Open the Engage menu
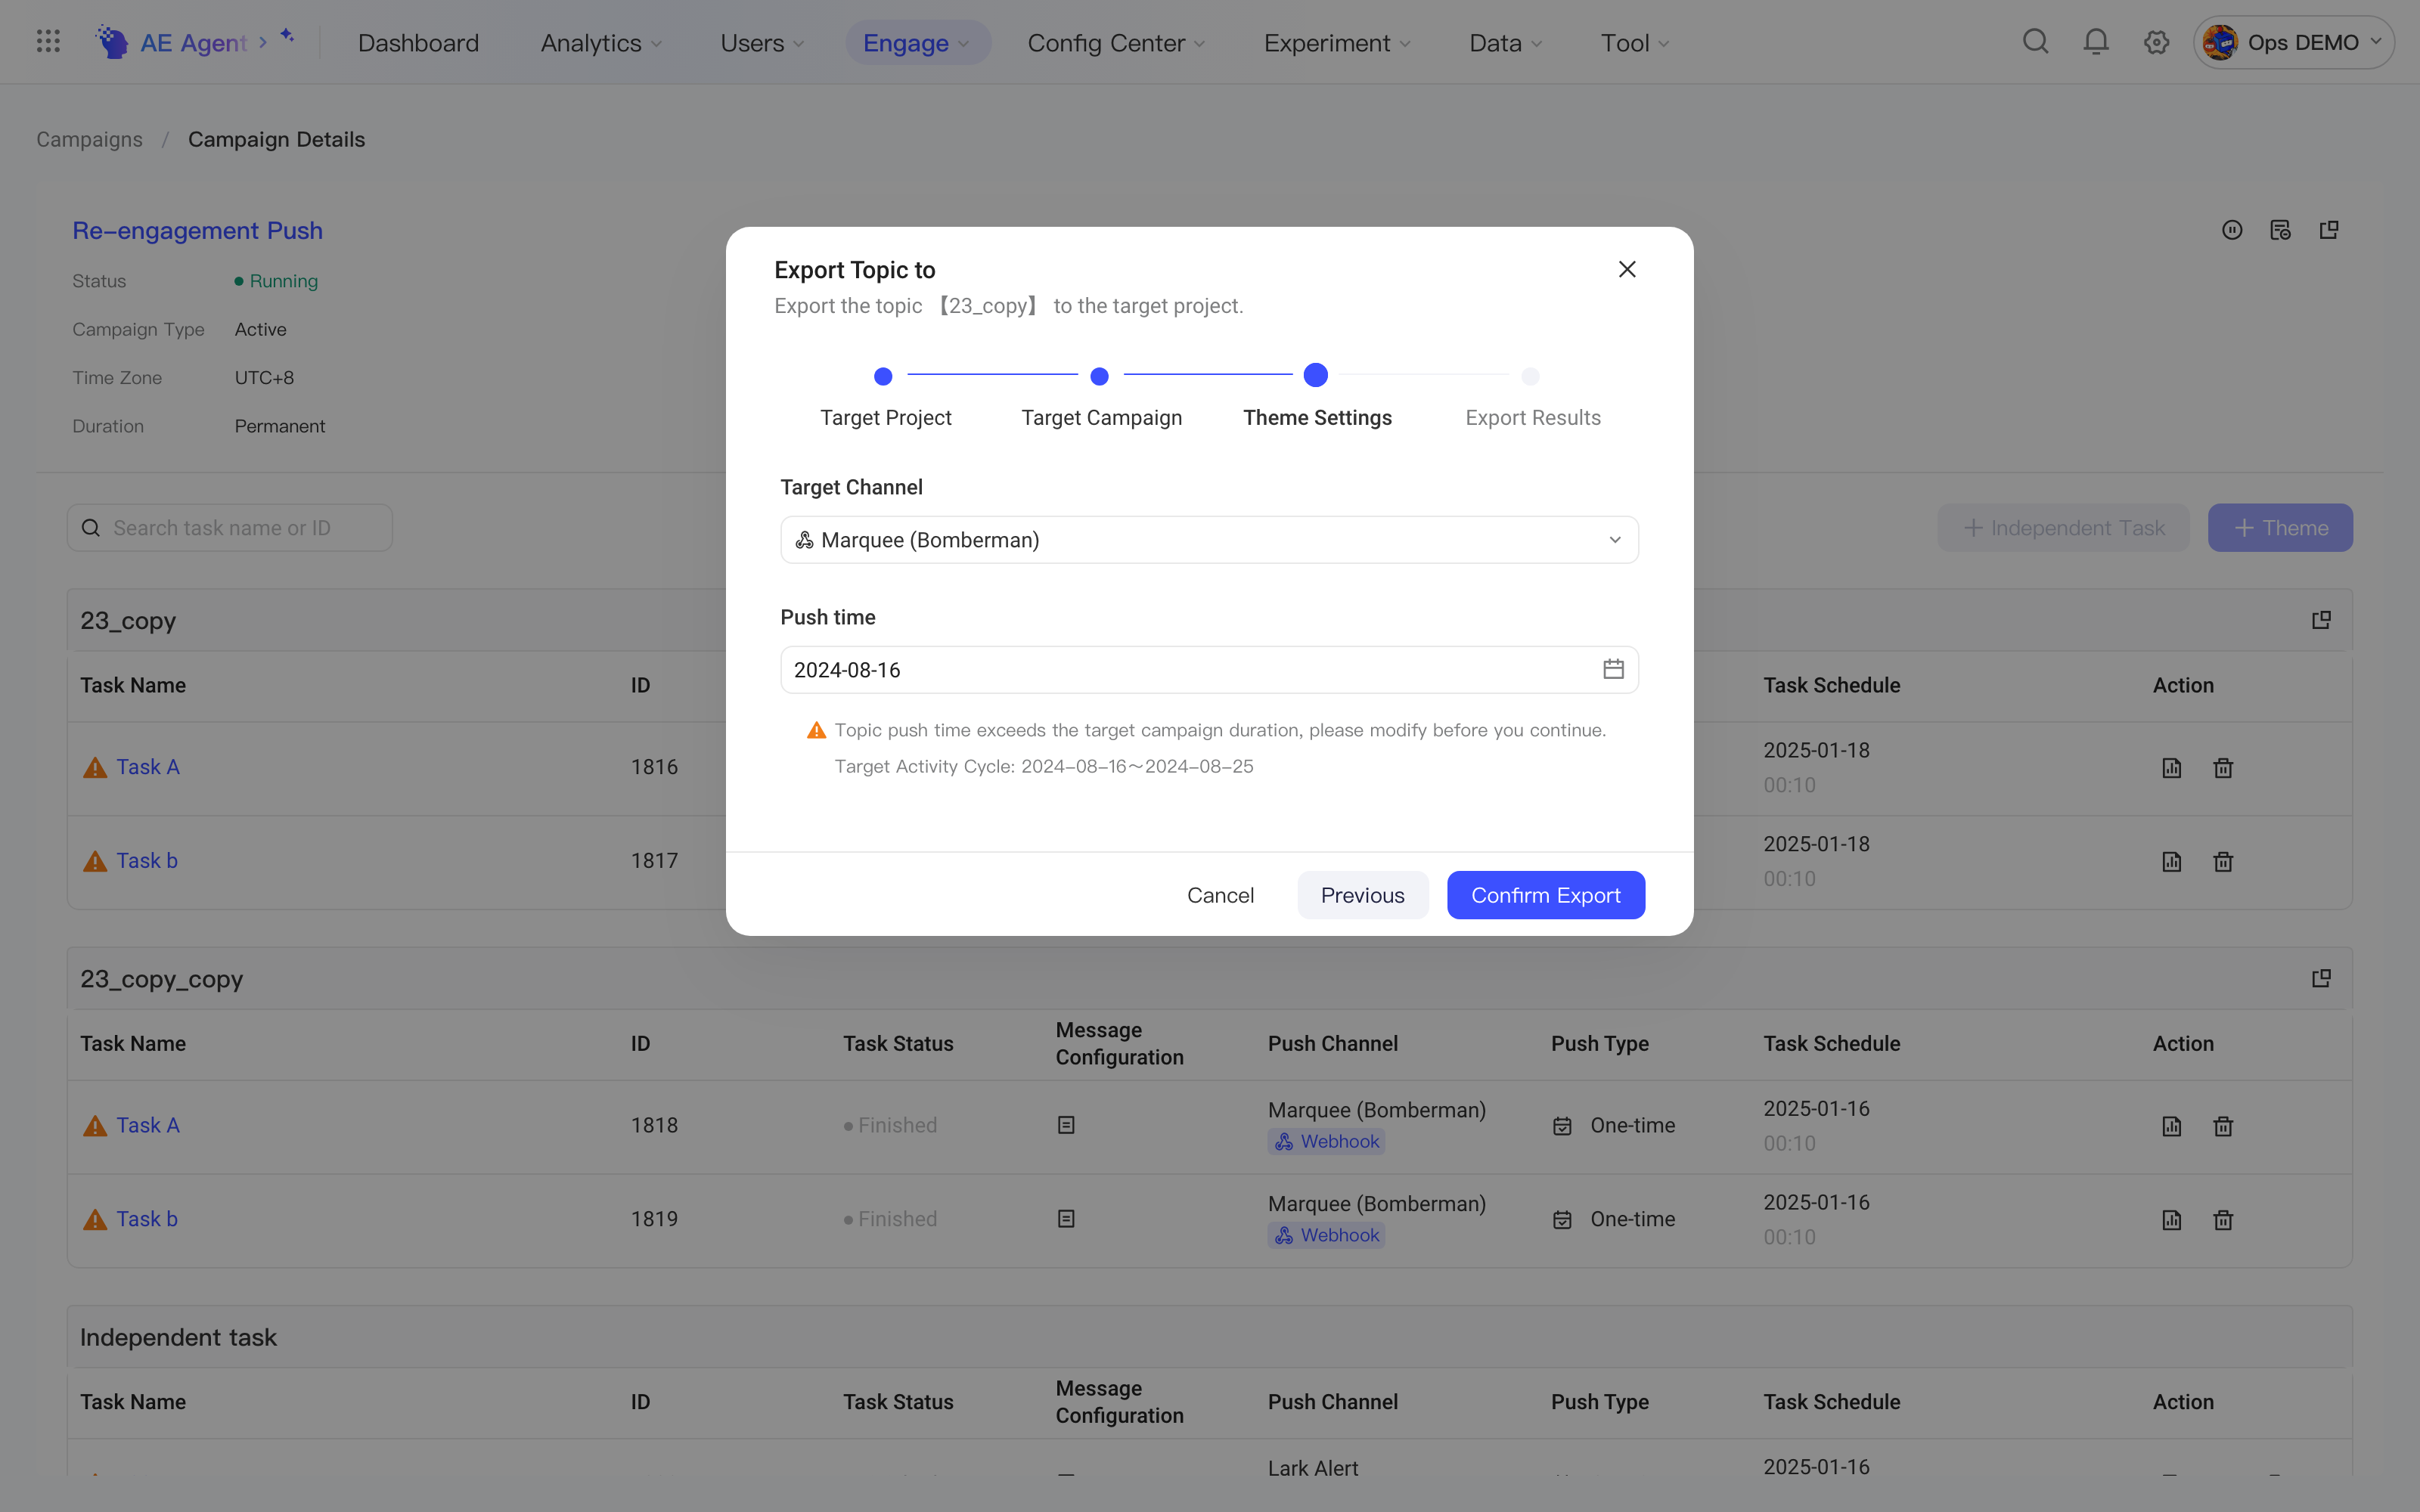Viewport: 2420px width, 1512px height. [917, 43]
